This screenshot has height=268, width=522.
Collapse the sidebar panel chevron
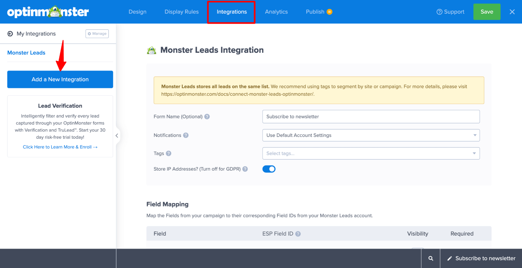pyautogui.click(x=117, y=136)
